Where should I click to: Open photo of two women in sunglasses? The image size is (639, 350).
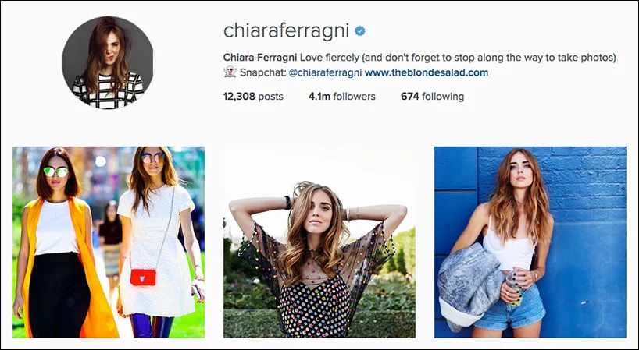109,242
